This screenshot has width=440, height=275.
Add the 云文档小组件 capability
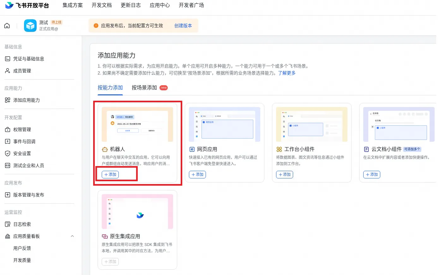click(x=372, y=175)
